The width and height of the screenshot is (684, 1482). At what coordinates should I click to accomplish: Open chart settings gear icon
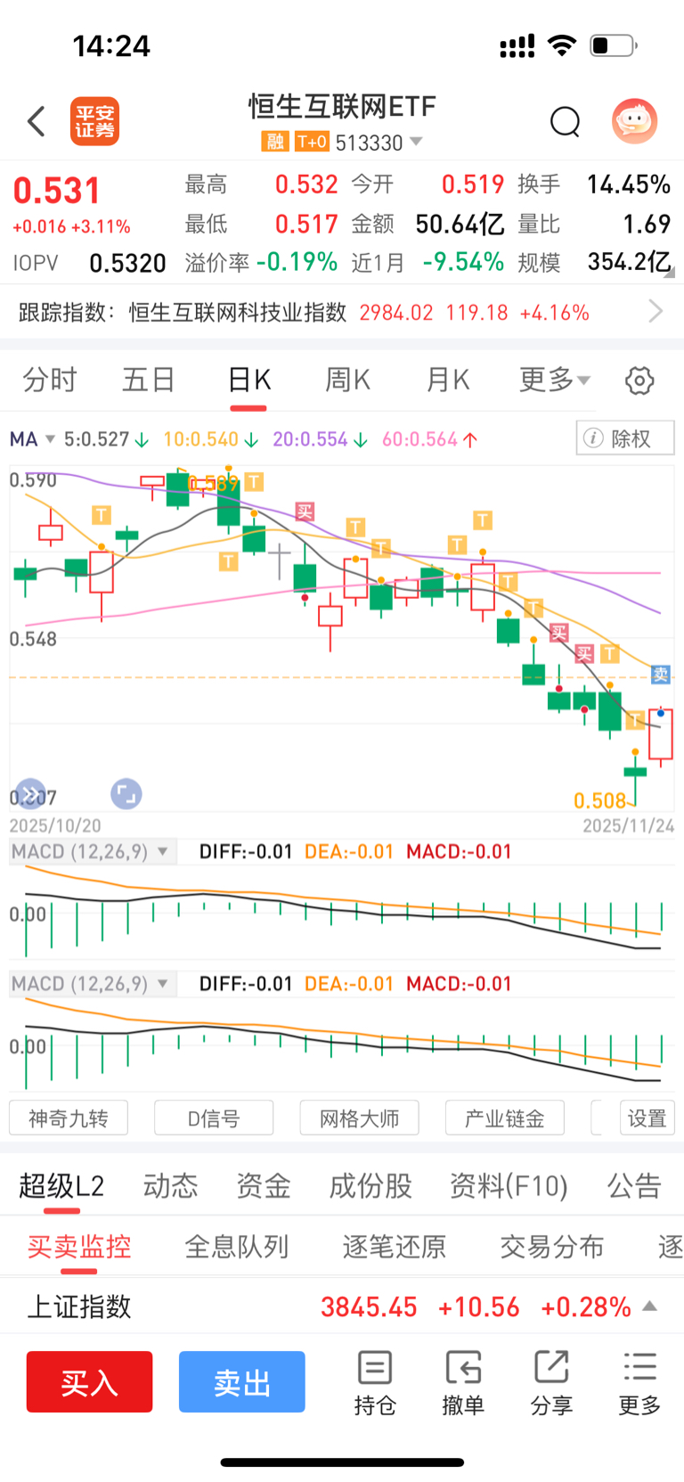pyautogui.click(x=639, y=381)
